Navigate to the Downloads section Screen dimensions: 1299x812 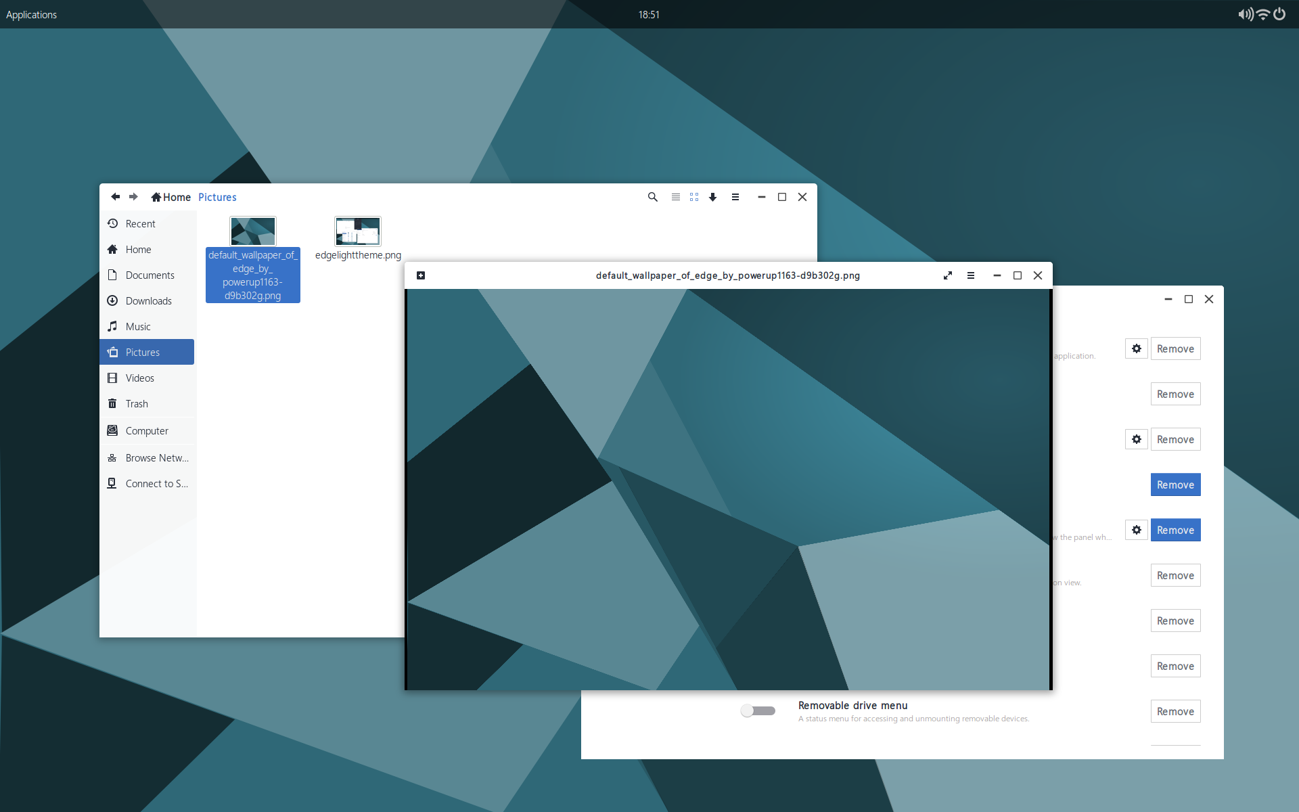coord(149,301)
